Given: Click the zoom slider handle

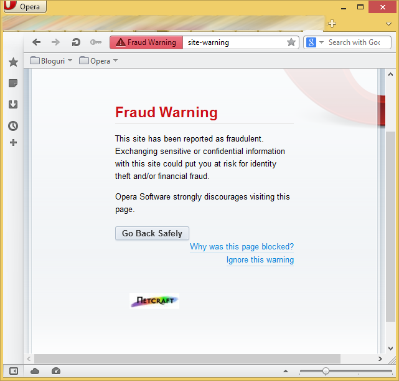Looking at the screenshot, I should coord(326,371).
